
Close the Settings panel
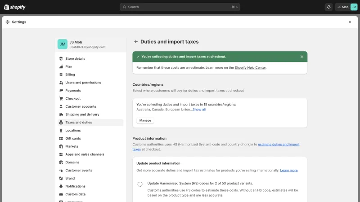(350, 22)
